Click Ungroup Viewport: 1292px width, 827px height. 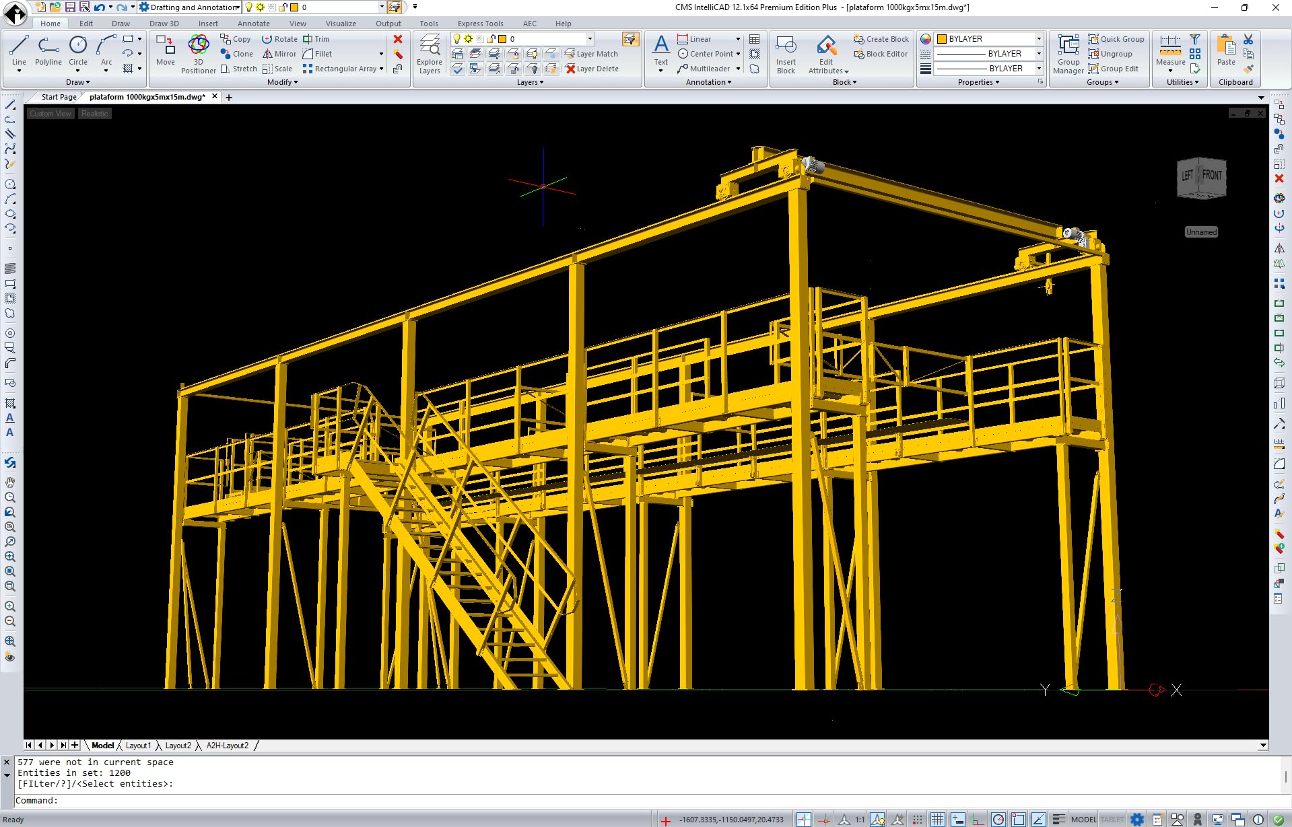point(1110,54)
